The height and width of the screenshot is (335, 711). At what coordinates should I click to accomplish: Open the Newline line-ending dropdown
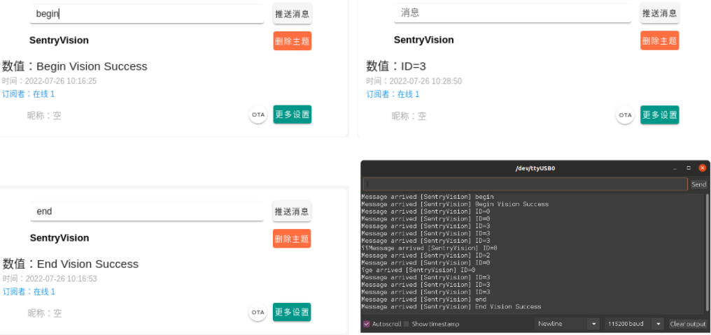click(567, 324)
